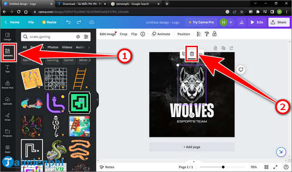Select the Photos results tab

tap(53, 47)
